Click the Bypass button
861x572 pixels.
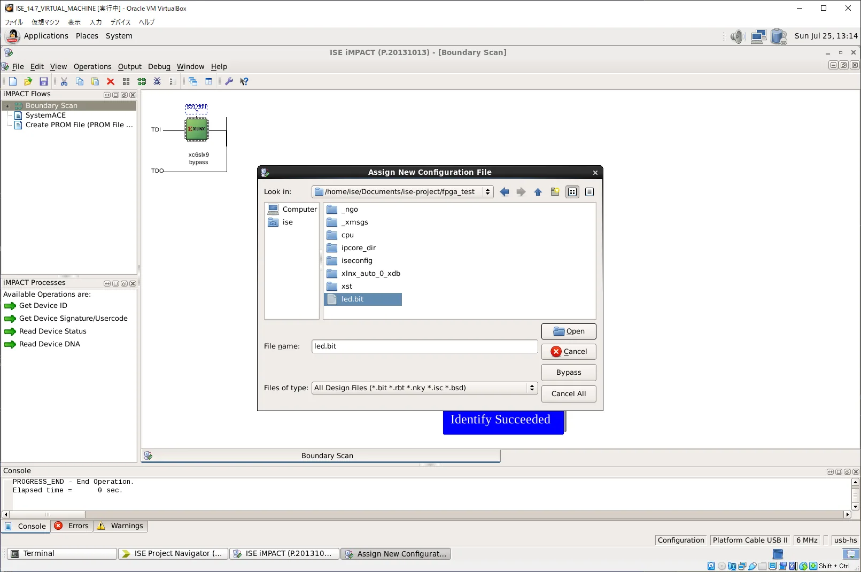(568, 373)
